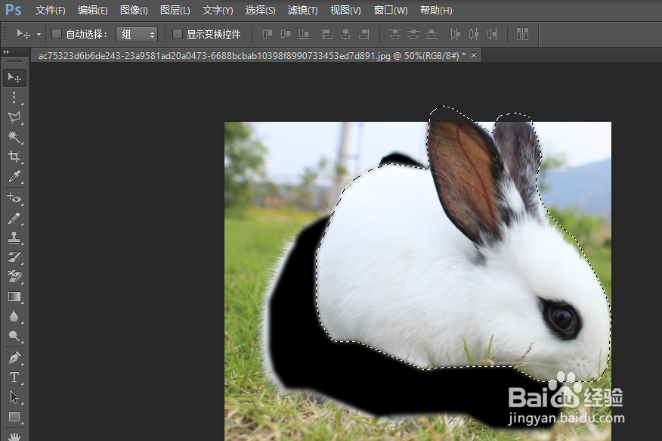Screen dimensions: 662x441
Task: Open the 文字(Y) menu
Action: point(218,10)
